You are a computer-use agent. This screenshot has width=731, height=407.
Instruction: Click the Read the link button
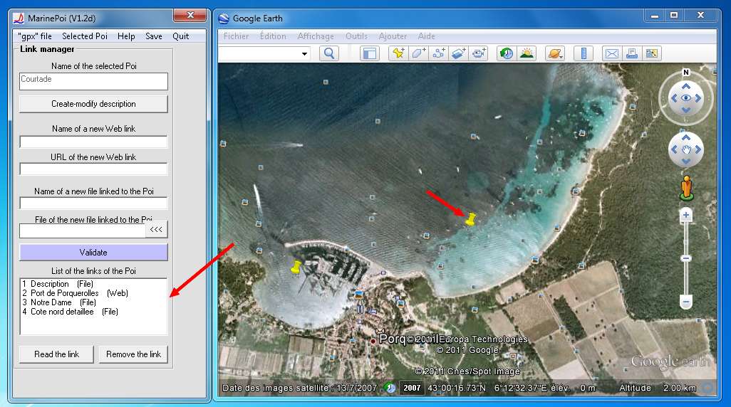(x=56, y=354)
